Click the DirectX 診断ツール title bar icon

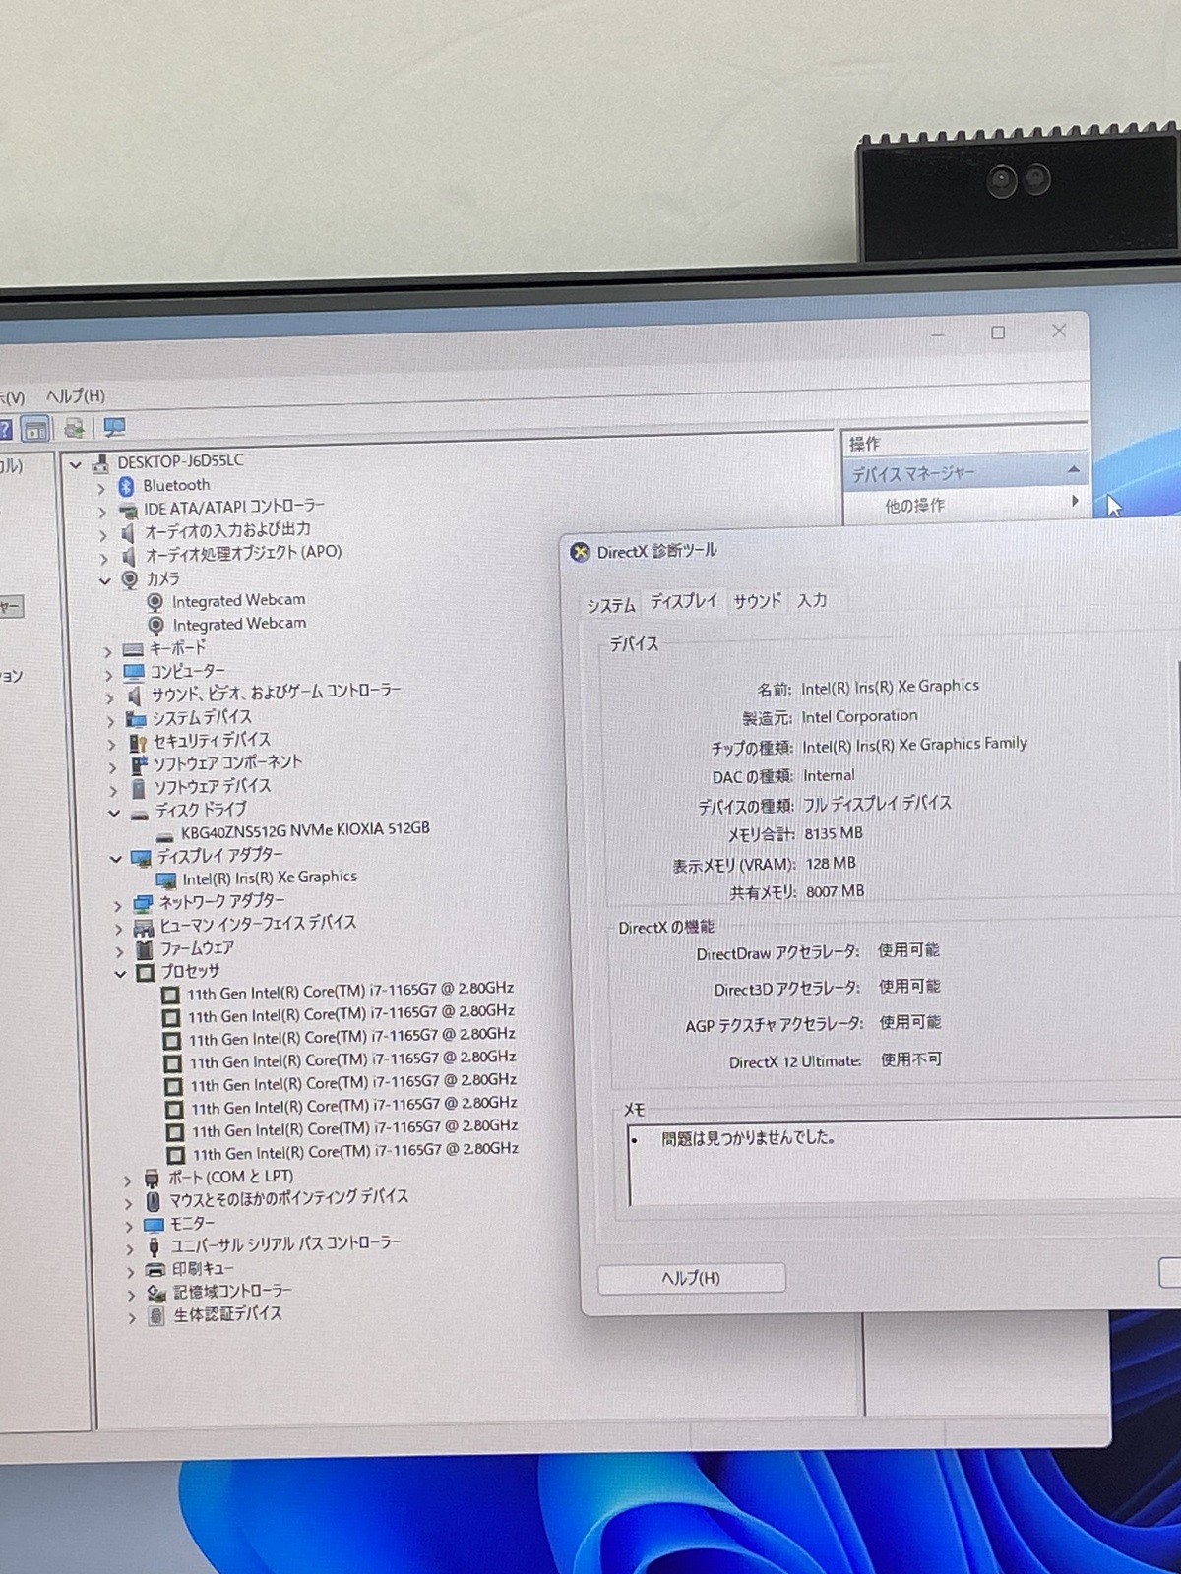(x=581, y=553)
